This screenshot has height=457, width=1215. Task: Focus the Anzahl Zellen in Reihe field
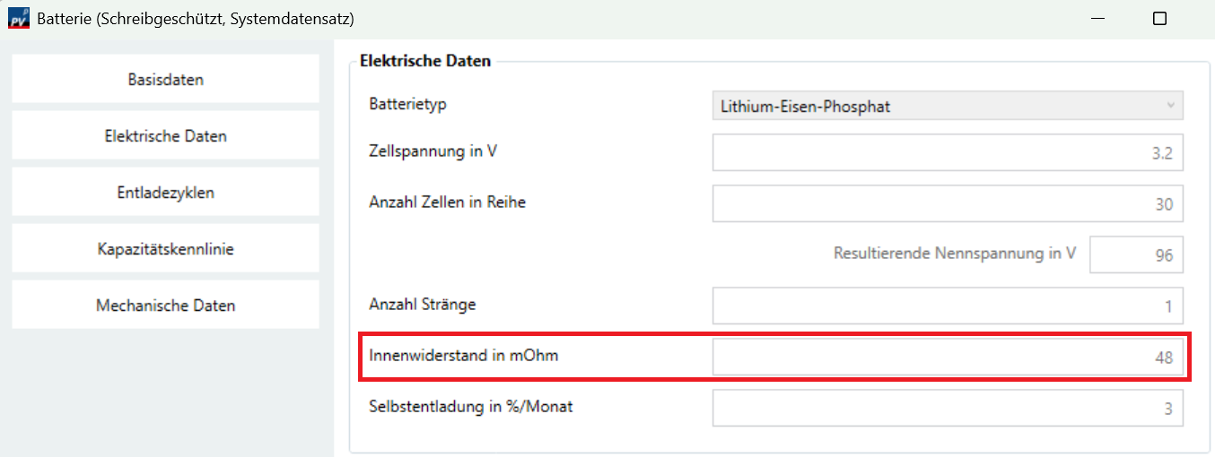(947, 204)
